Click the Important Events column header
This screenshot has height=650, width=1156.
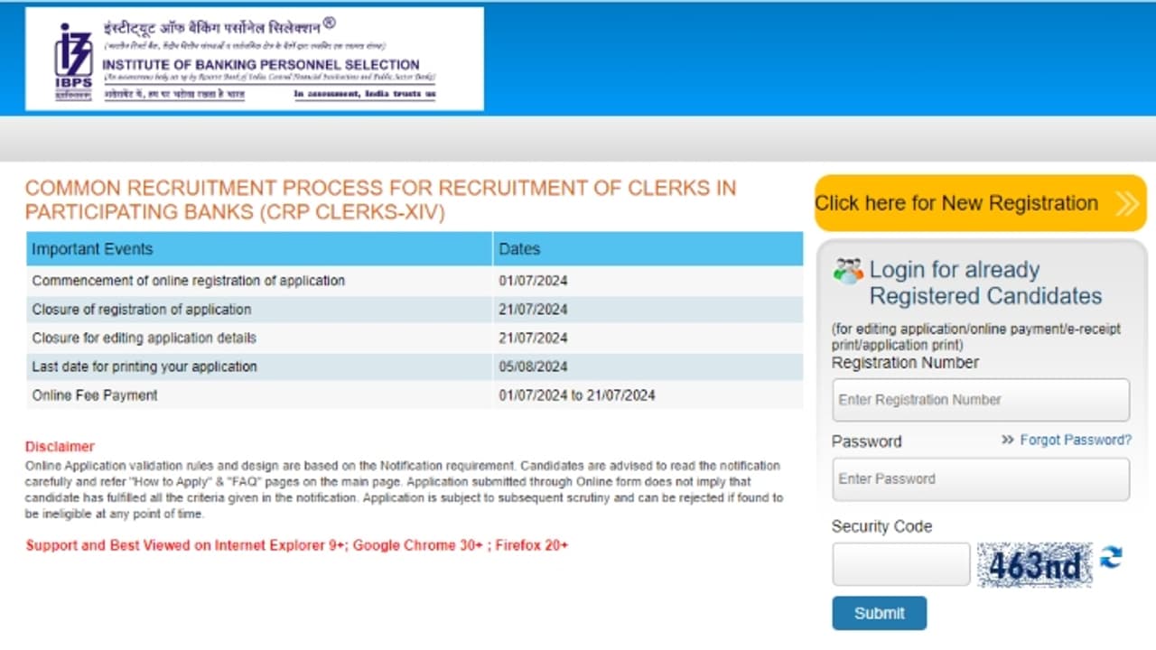tap(93, 249)
